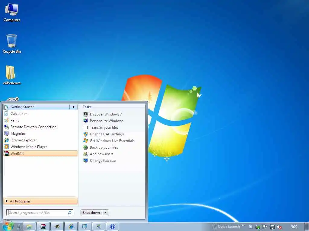309x231 pixels.
Task: Click the muted speaker volume icon
Action: tap(279, 227)
